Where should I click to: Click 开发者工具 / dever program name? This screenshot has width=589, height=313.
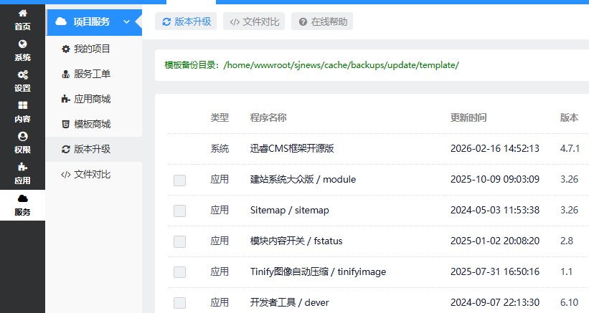point(290,302)
